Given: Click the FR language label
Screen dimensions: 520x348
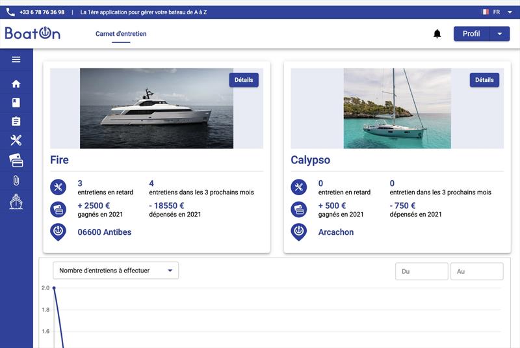Looking at the screenshot, I should tap(497, 12).
